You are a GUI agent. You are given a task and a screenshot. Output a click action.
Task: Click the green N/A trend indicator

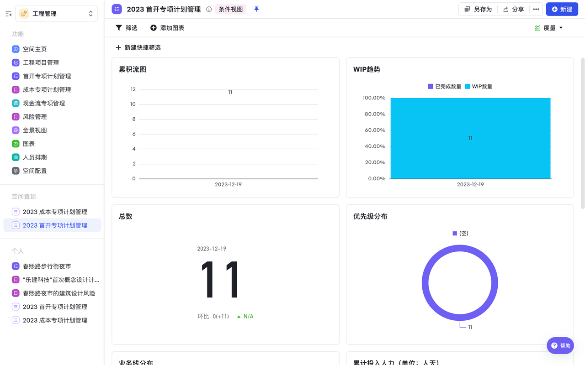(245, 316)
